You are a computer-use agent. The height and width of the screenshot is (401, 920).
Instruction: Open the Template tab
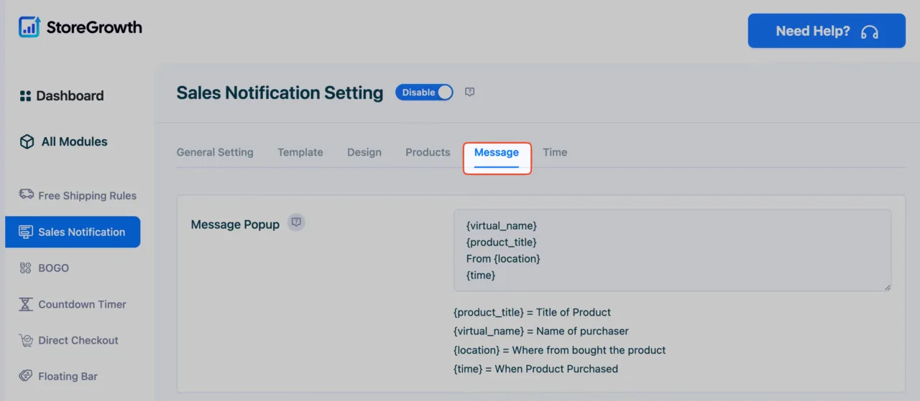[x=300, y=152]
